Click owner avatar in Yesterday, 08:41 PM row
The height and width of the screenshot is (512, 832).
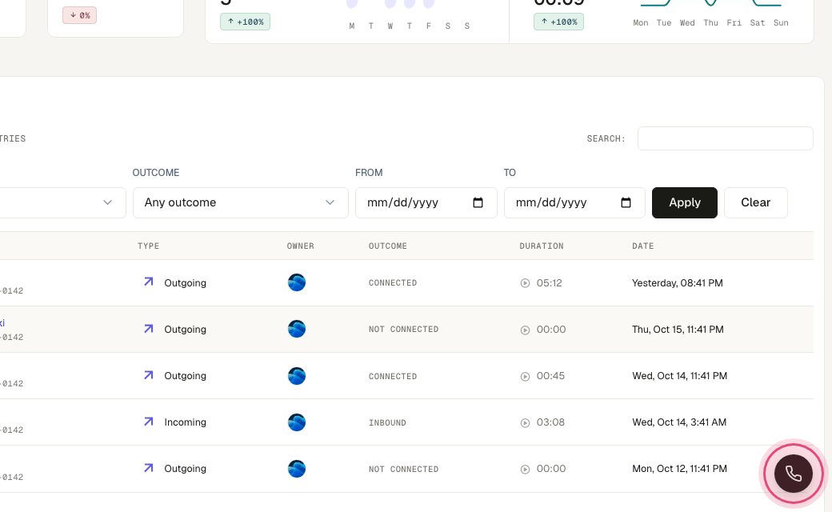pos(297,282)
